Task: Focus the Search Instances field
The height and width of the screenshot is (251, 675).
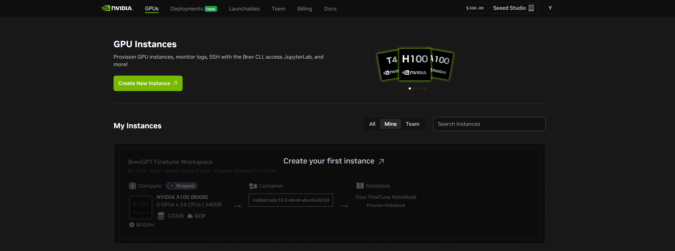Action: [489, 124]
